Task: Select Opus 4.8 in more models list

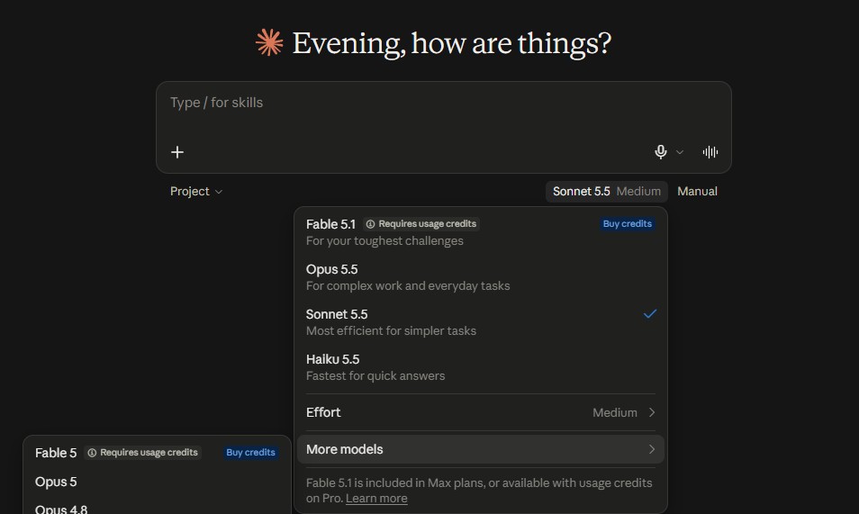Action: coord(157,509)
